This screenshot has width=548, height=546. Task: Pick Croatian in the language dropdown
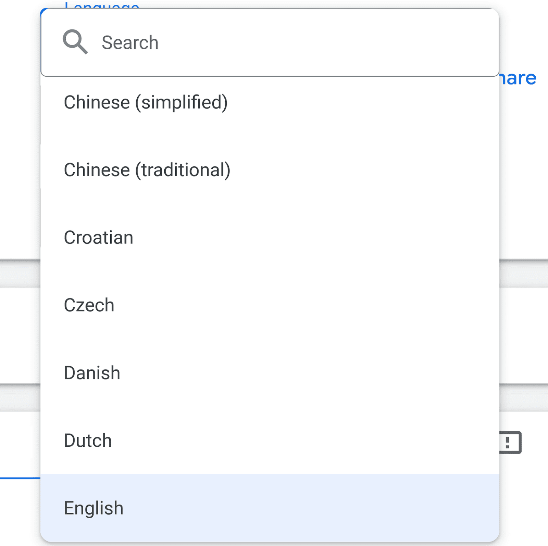pos(98,237)
